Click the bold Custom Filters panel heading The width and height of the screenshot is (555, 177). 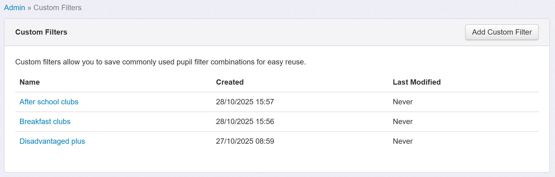pyautogui.click(x=41, y=32)
